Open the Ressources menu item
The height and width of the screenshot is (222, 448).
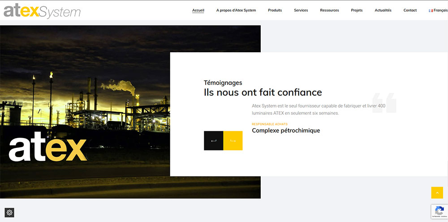(x=329, y=10)
